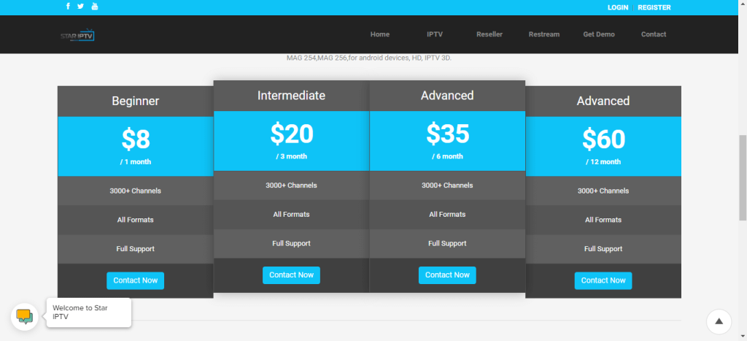
Task: Open the Reseller menu item
Action: pos(489,34)
